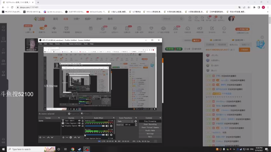
Task: Hide the Text (GDI+) source via eye icon
Action: 79,121
